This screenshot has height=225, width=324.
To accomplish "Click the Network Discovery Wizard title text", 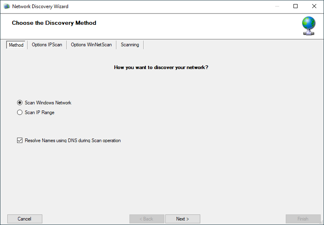I will click(x=40, y=6).
